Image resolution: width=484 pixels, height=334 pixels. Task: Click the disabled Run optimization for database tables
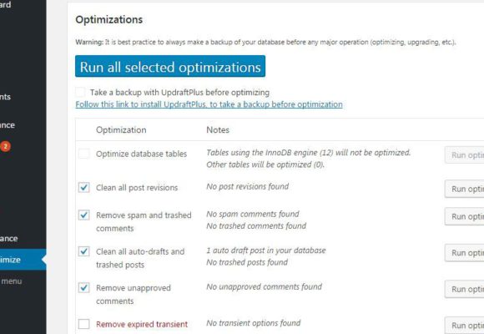tap(465, 155)
